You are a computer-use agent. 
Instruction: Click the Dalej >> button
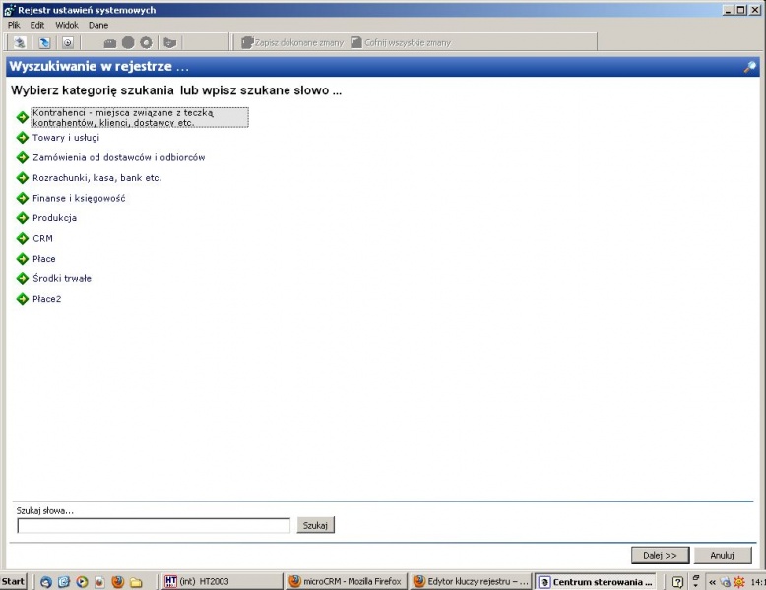point(660,555)
